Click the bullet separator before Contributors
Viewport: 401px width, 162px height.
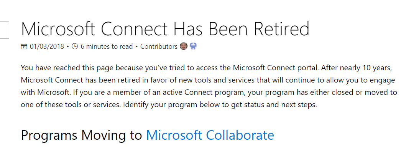click(x=136, y=47)
